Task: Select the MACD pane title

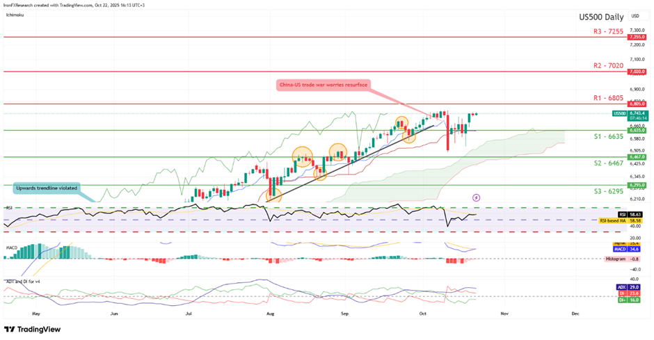Action: pos(12,244)
